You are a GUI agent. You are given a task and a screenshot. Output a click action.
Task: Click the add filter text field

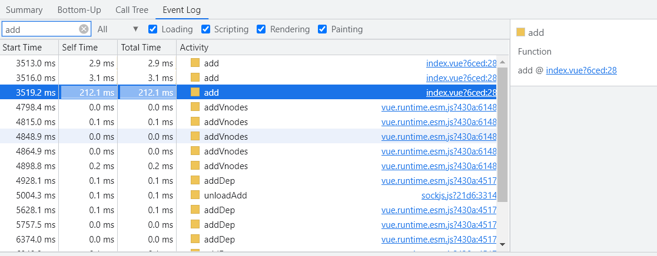(40, 29)
